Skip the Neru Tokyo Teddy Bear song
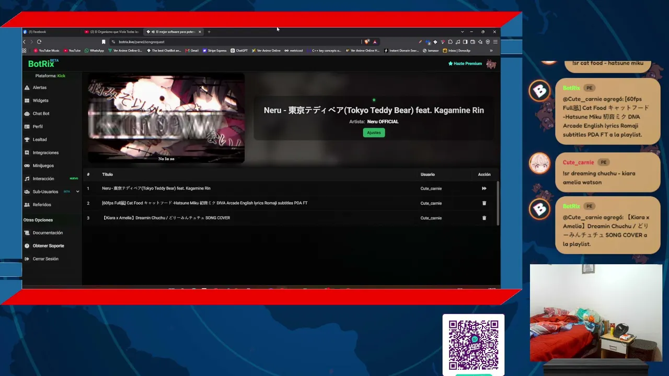 484,189
